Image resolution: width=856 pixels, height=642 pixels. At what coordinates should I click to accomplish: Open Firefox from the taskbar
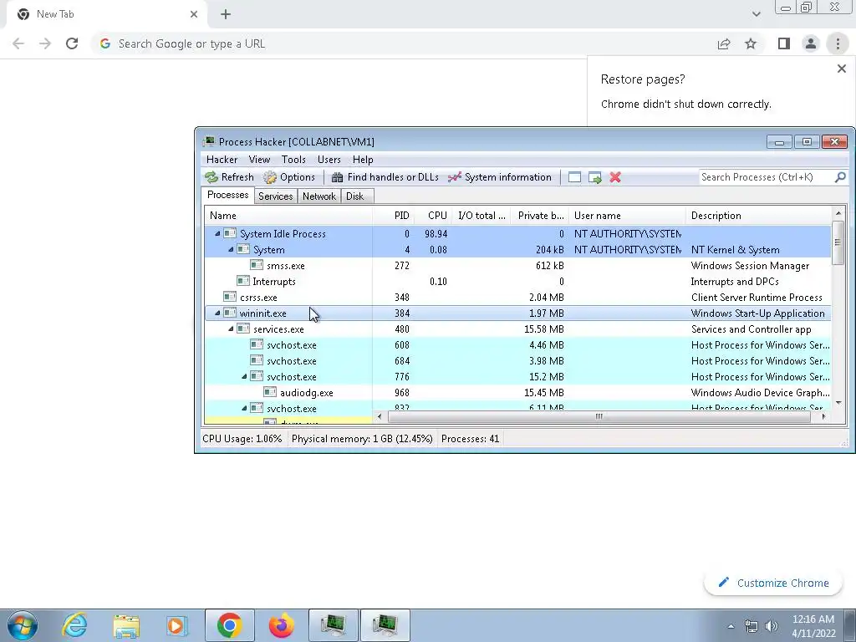pyautogui.click(x=281, y=625)
